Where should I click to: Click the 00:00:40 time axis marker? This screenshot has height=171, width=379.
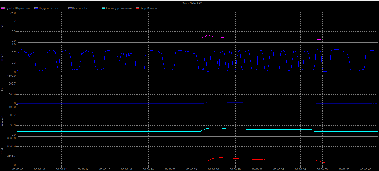click(x=366, y=169)
